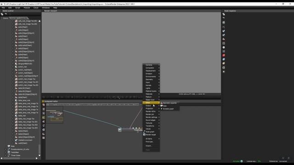Select table_mat material in Scene outliner

(22, 116)
